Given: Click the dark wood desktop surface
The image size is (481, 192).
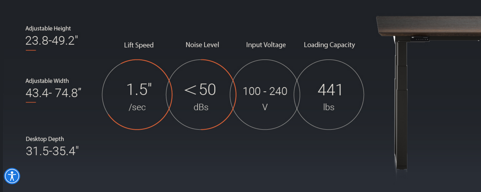Looking at the screenshot, I should pos(428,26).
